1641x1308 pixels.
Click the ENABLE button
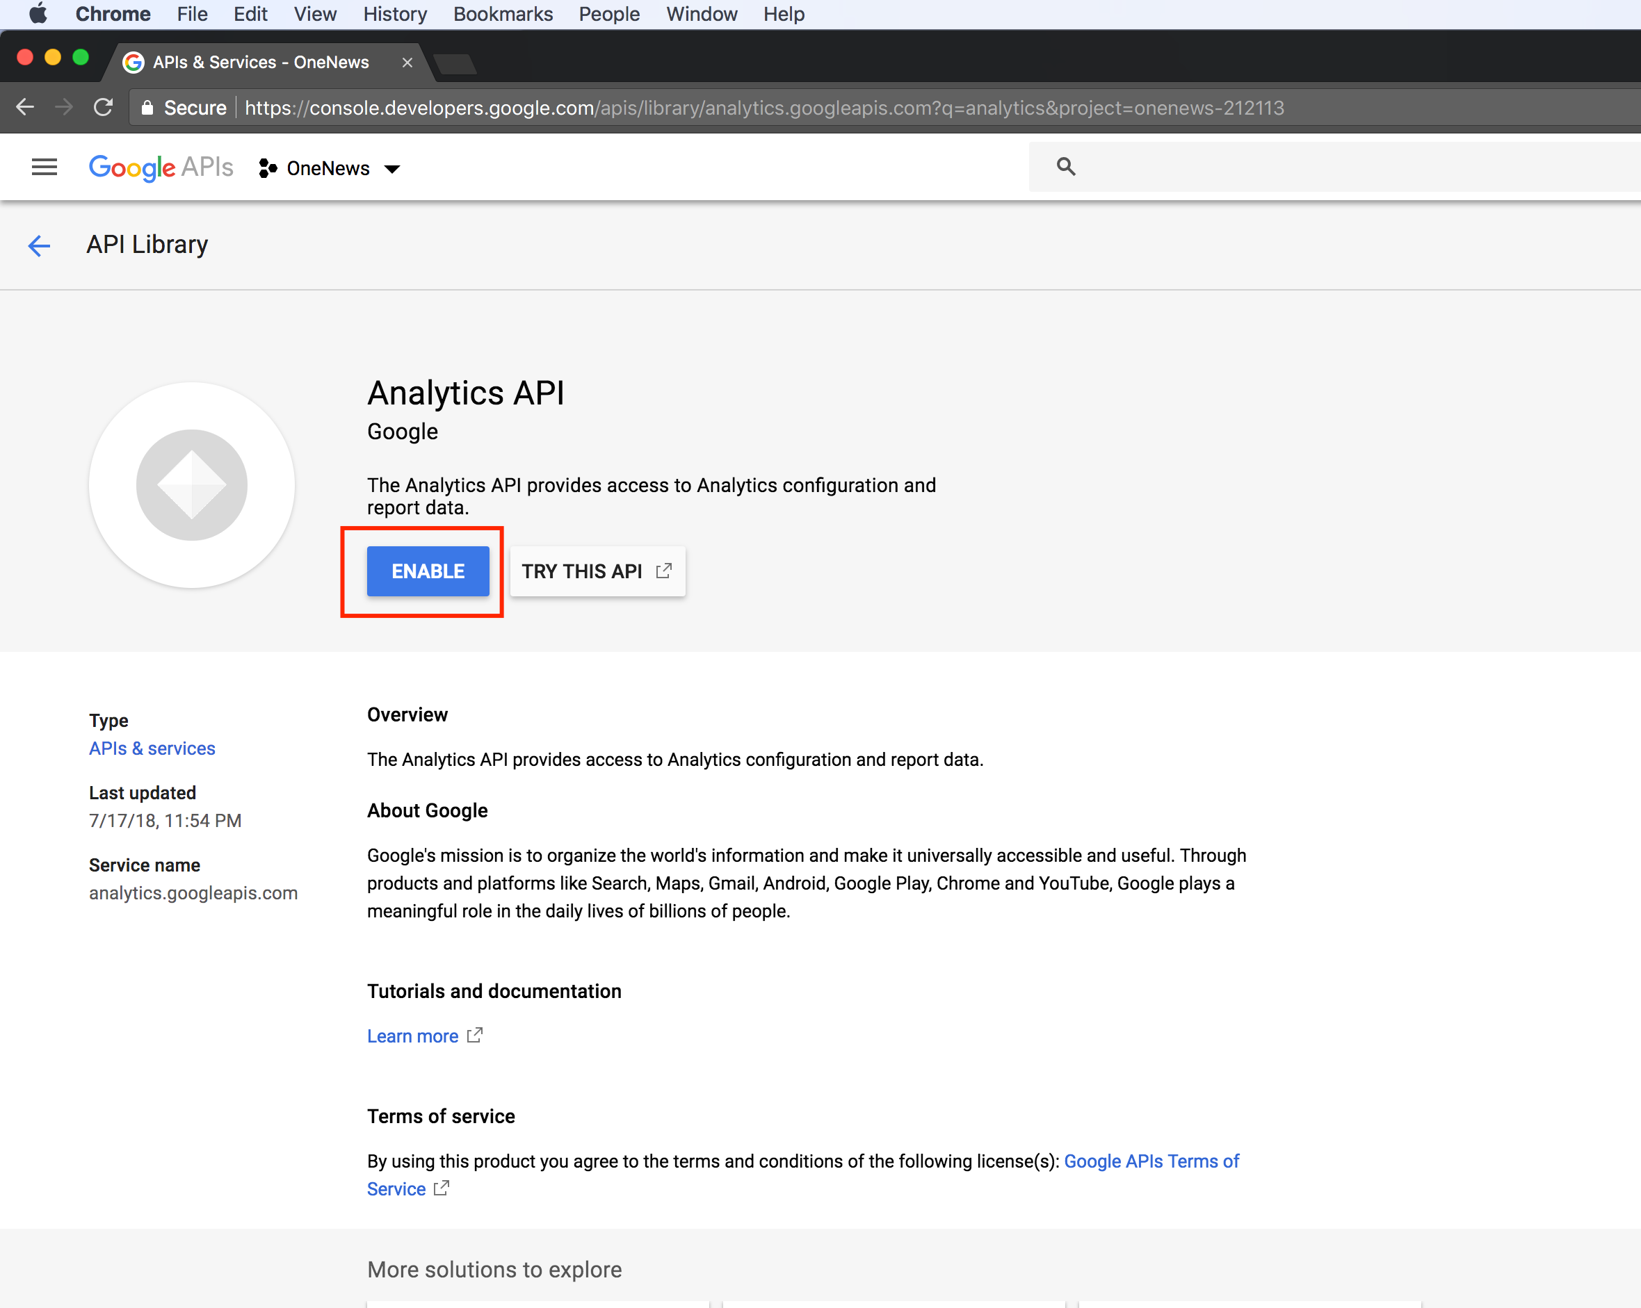coord(428,571)
